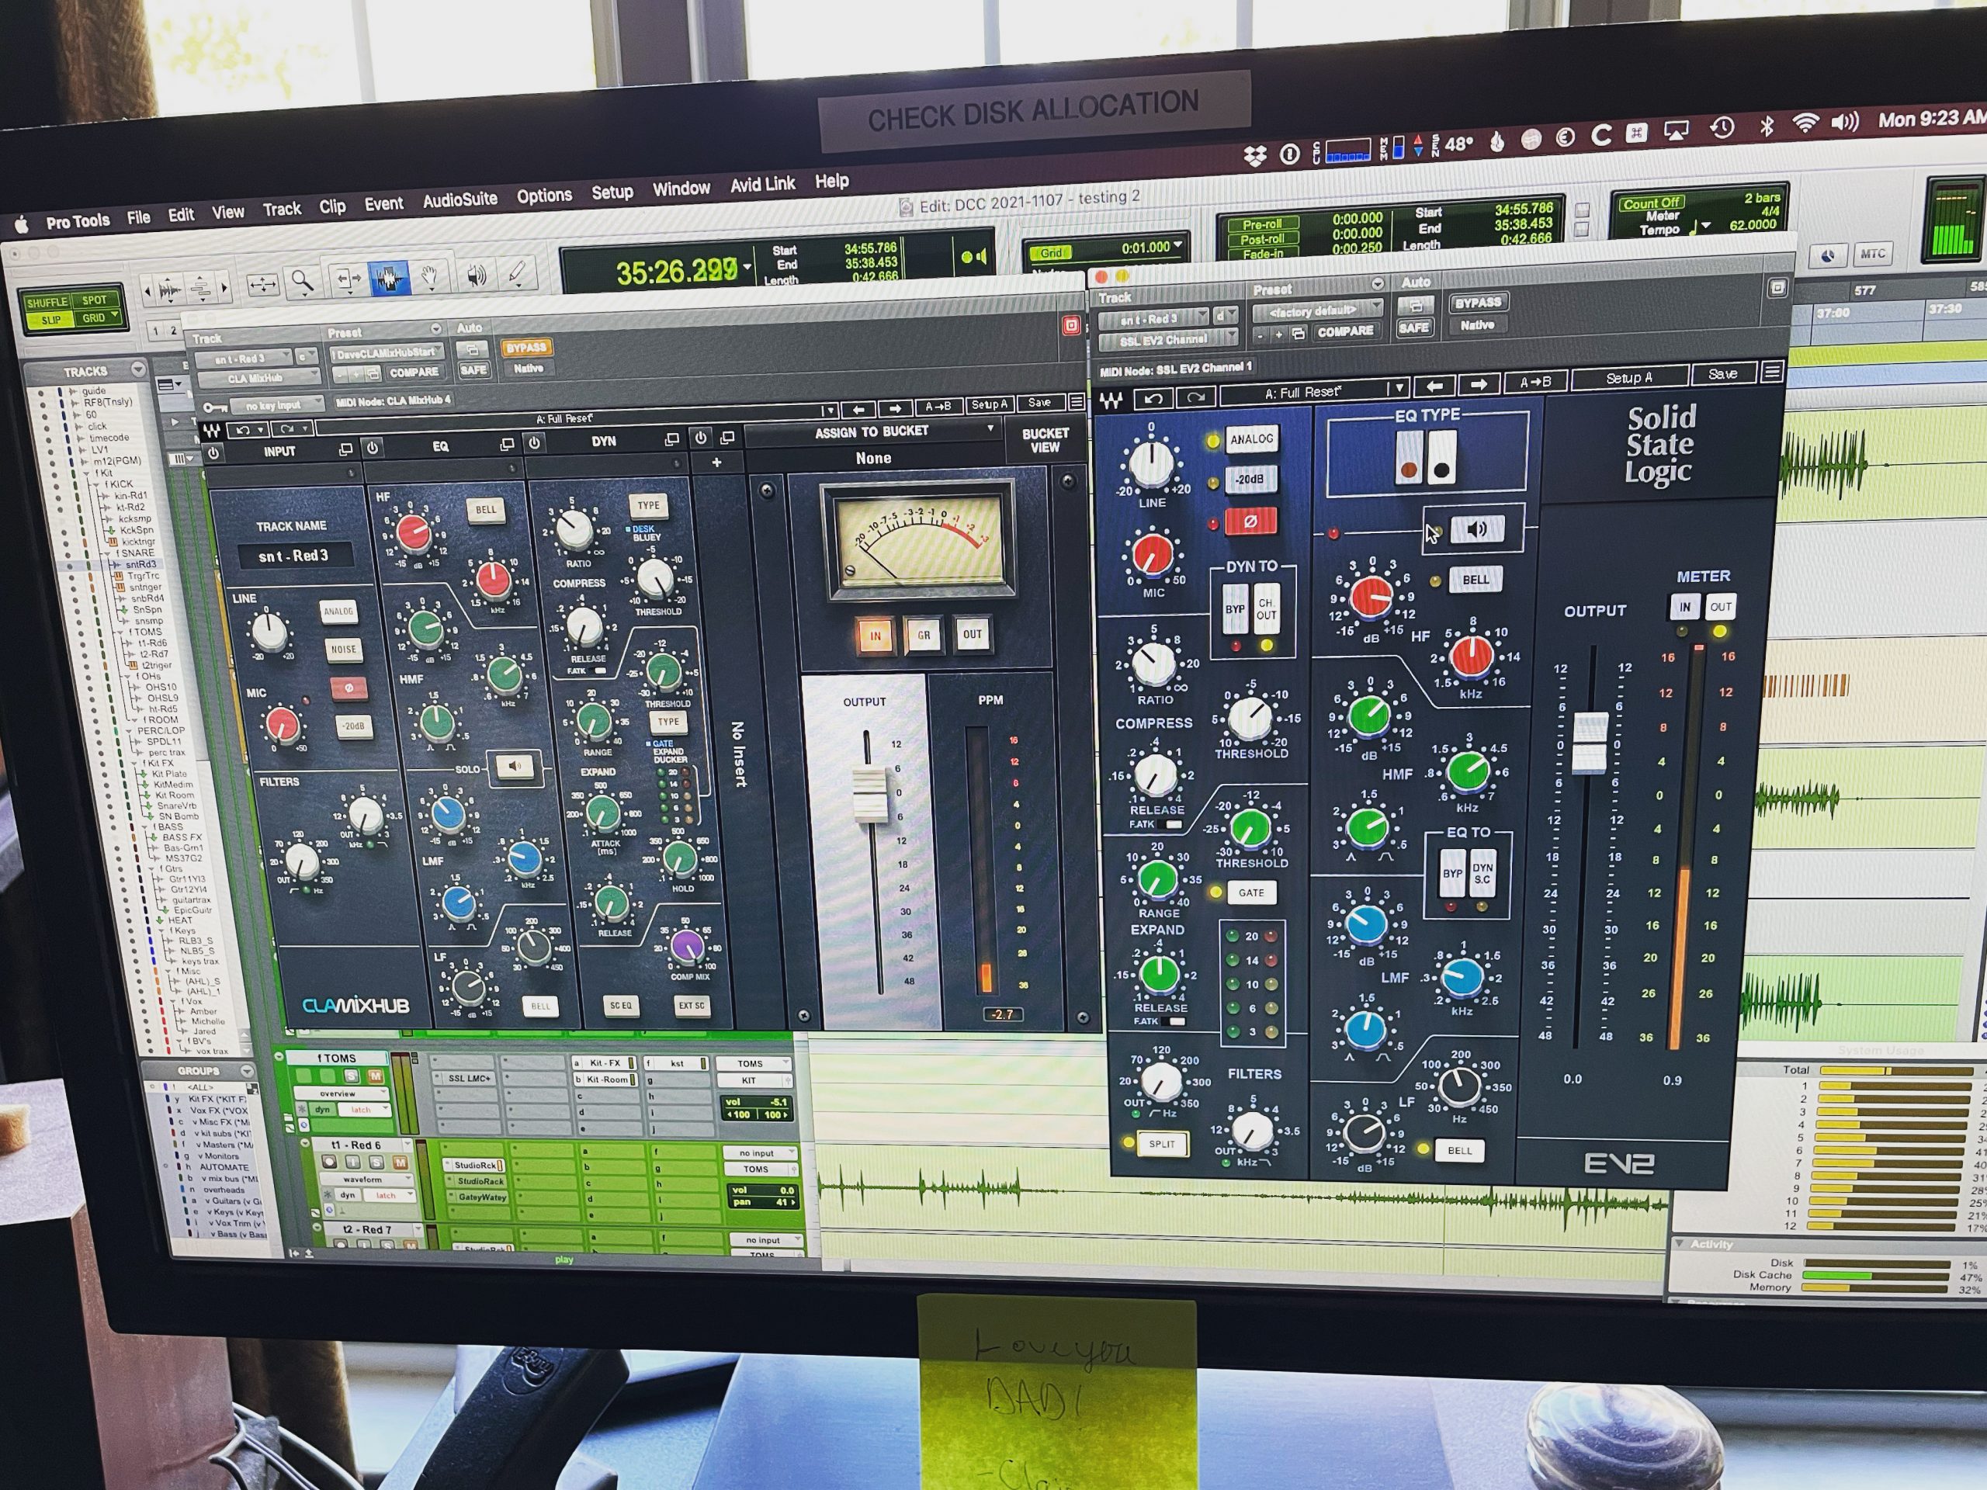
Task: Open no key input dropdown in CLA MixHub
Action: [x=276, y=406]
